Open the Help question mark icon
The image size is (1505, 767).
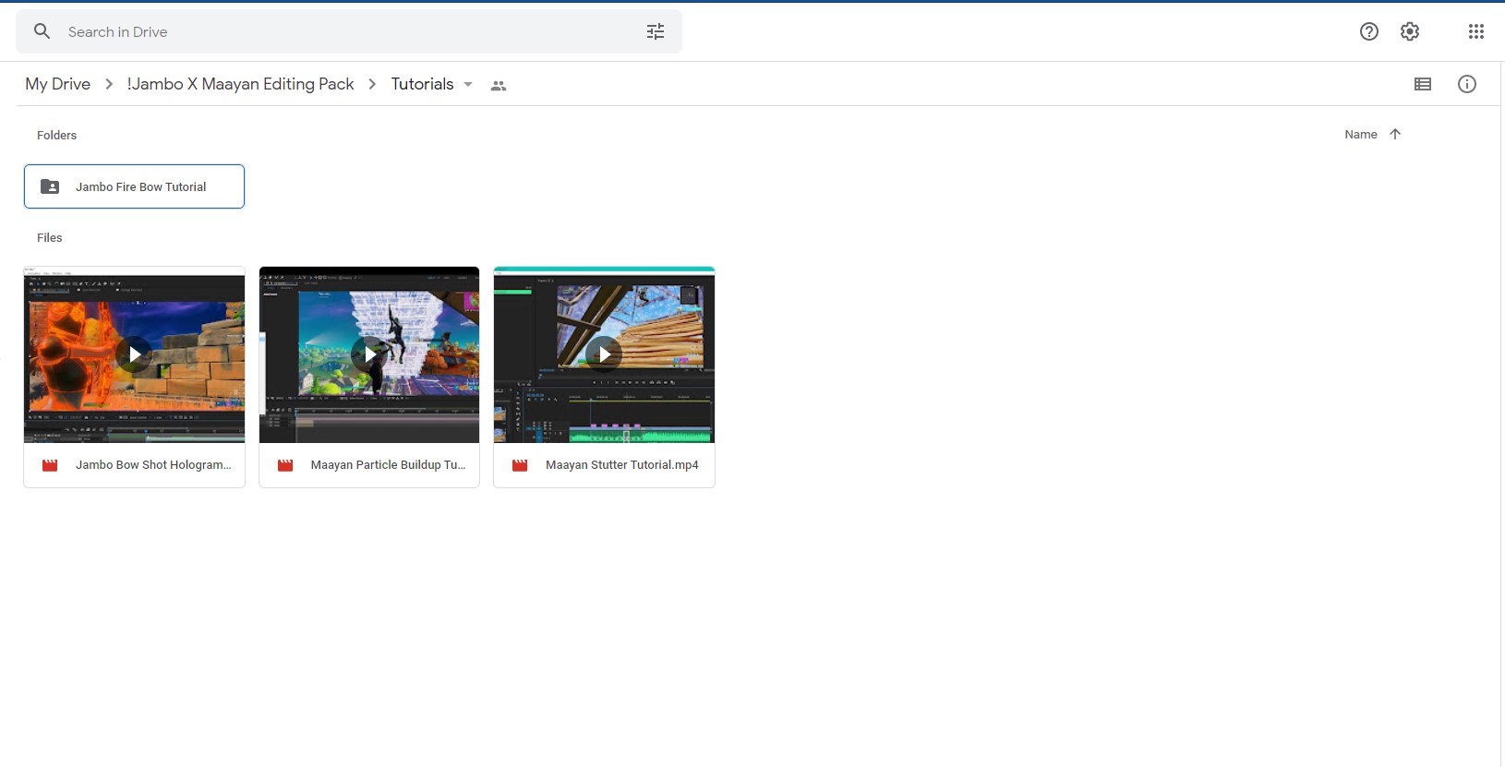[1369, 31]
